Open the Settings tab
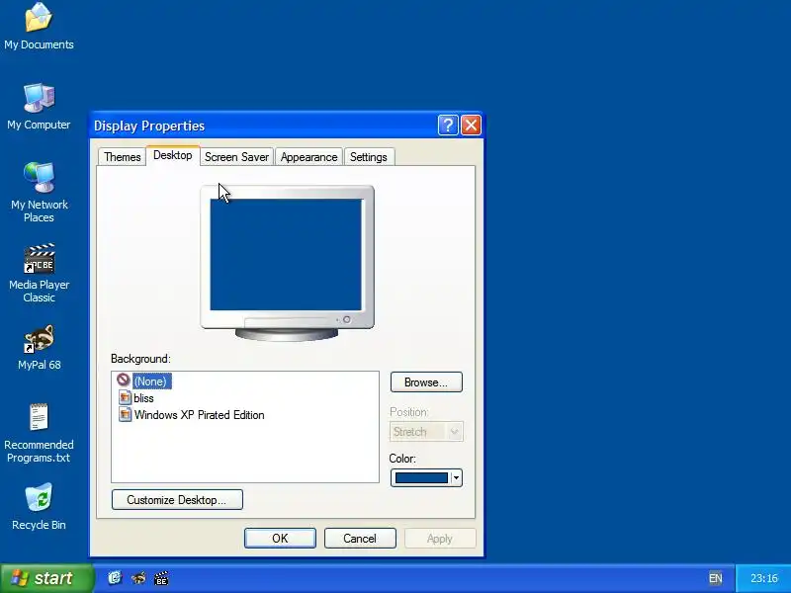 (368, 157)
